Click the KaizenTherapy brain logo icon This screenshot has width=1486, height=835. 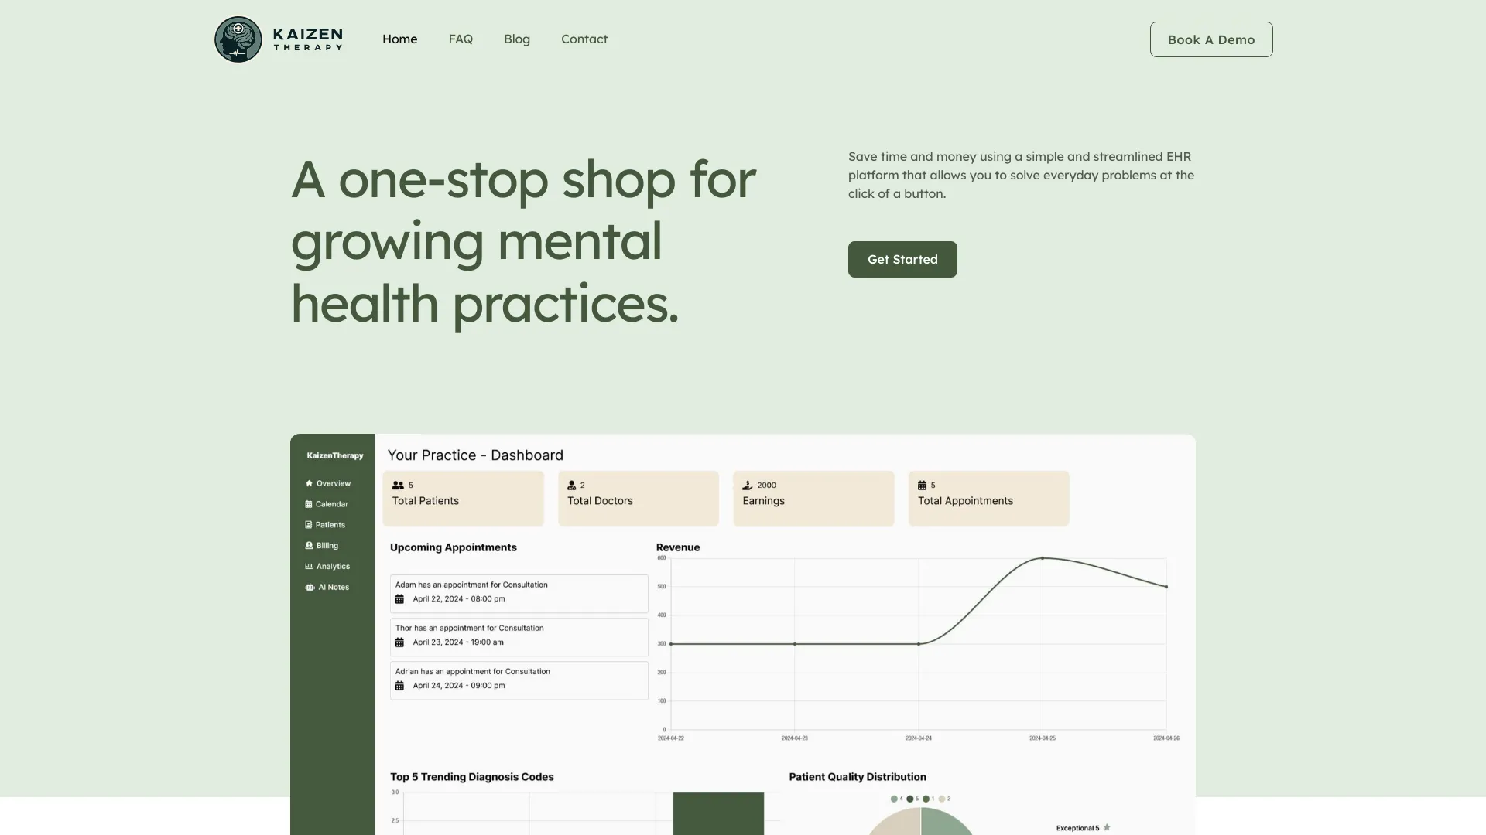(x=238, y=39)
